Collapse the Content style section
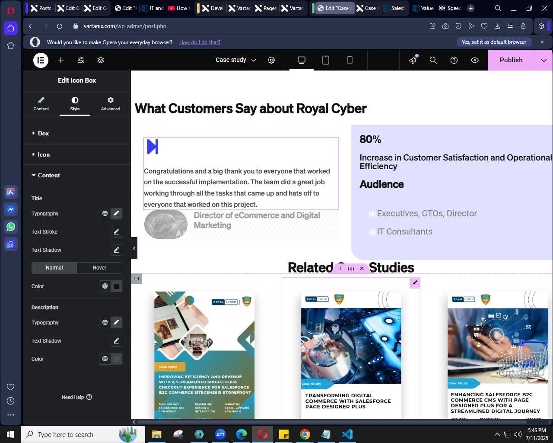 (77, 175)
